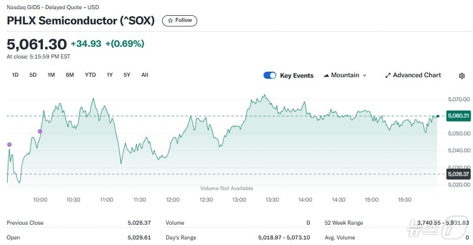Image resolution: width=473 pixels, height=245 pixels.
Task: Click the Day's Range value 5,018.97 - 5,073.10
Action: click(284, 237)
